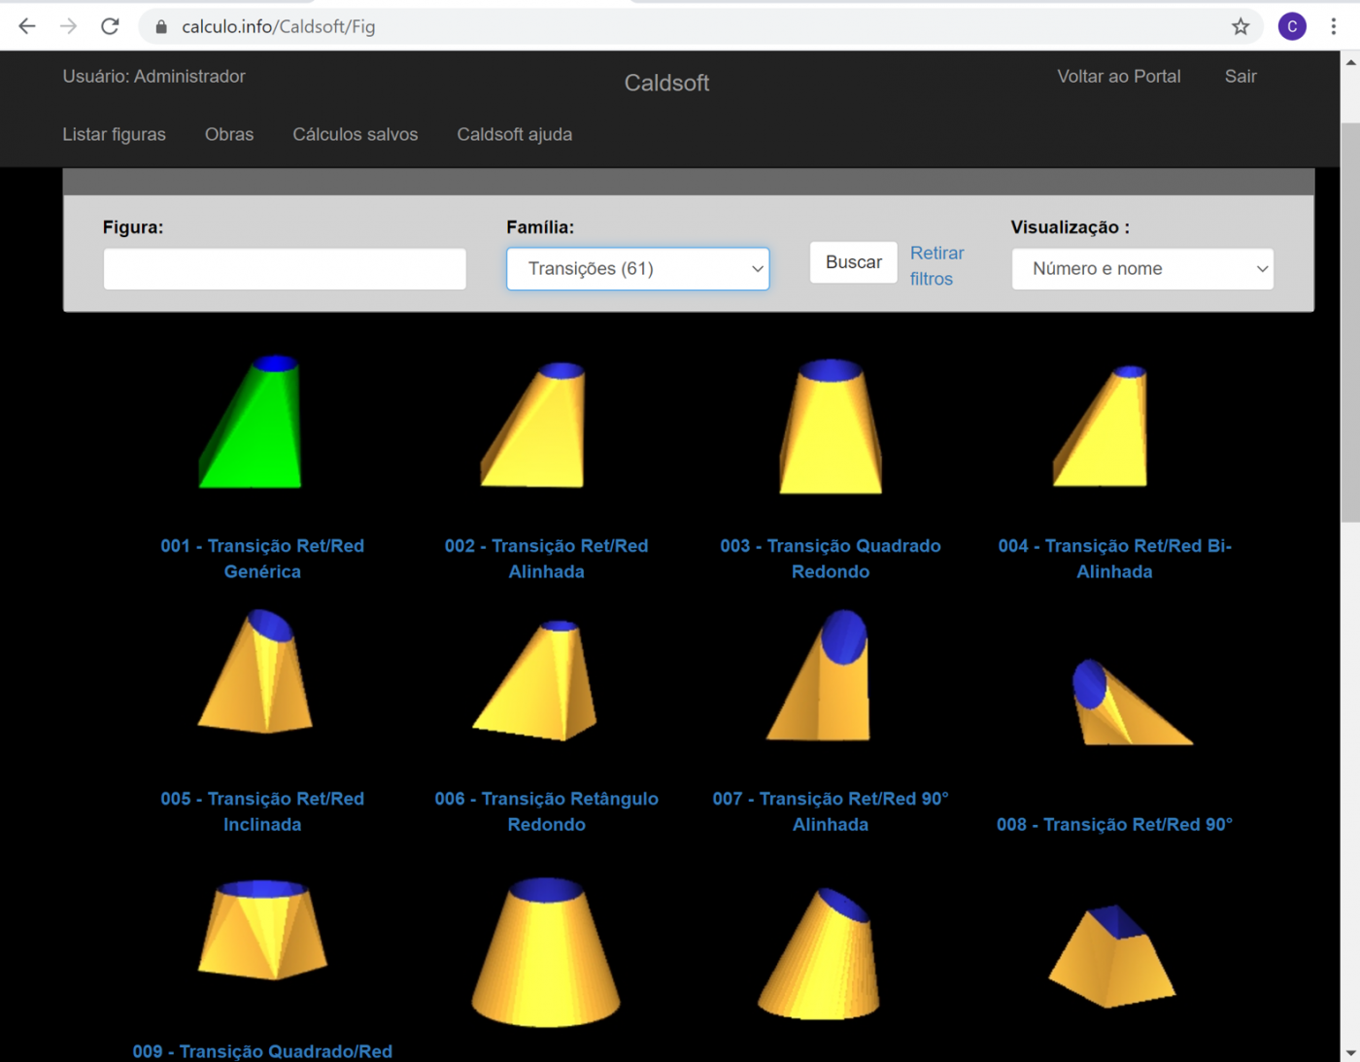Go to Cálculos salvos menu item

[355, 135]
